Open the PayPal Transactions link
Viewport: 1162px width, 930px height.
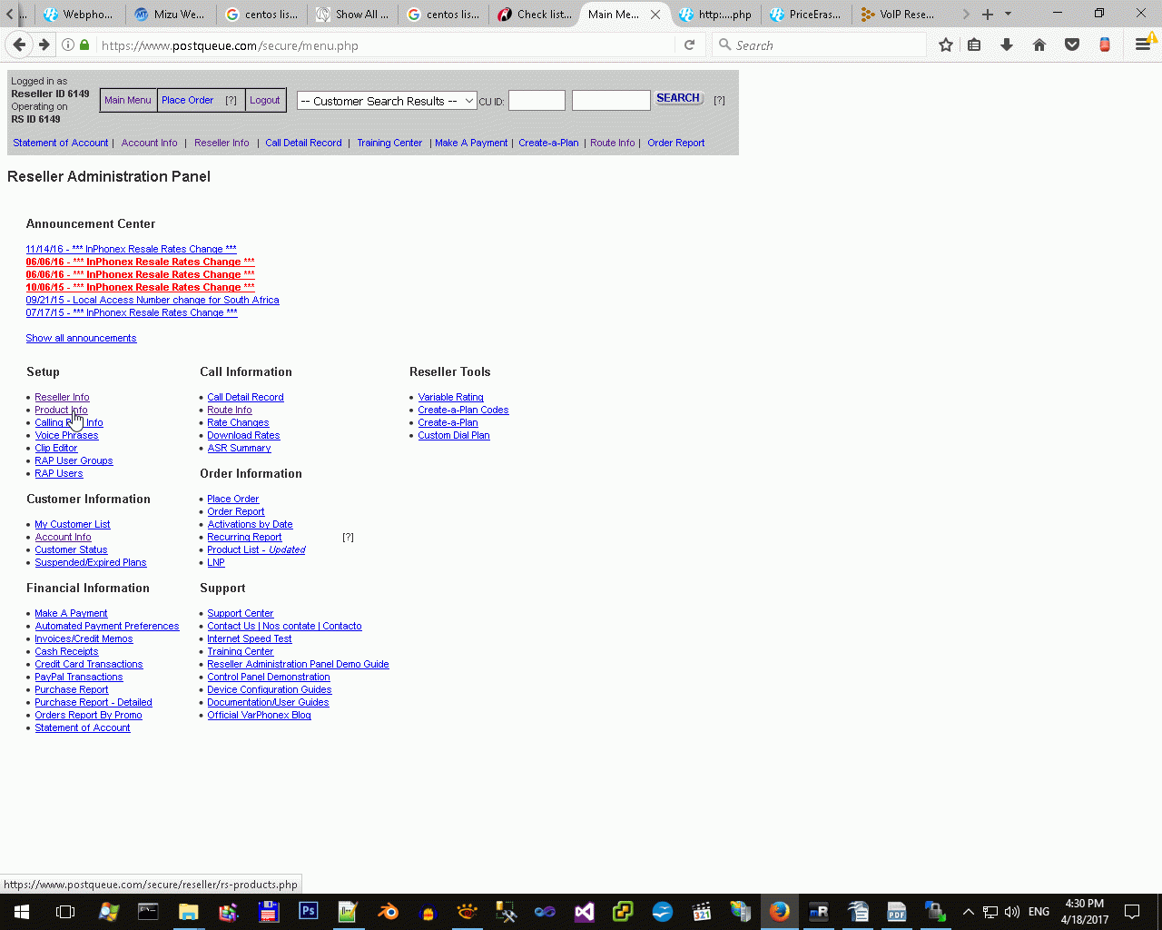[79, 677]
